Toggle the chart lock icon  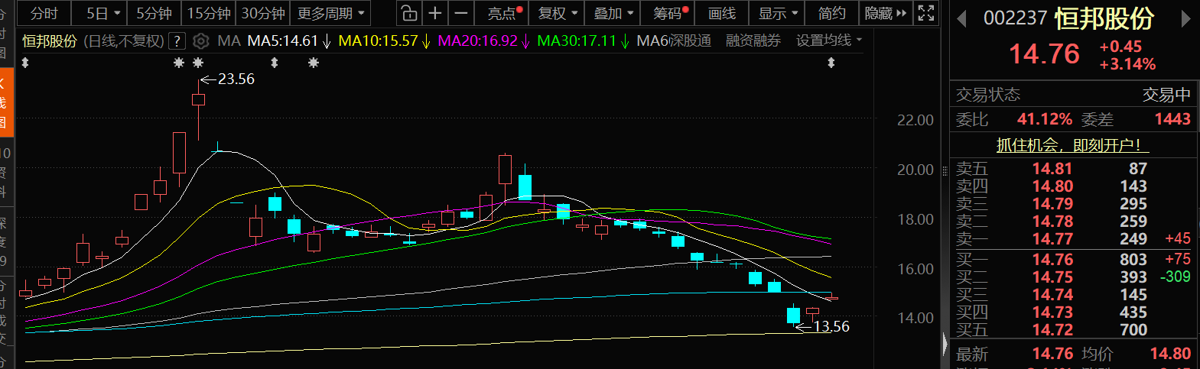(x=409, y=13)
